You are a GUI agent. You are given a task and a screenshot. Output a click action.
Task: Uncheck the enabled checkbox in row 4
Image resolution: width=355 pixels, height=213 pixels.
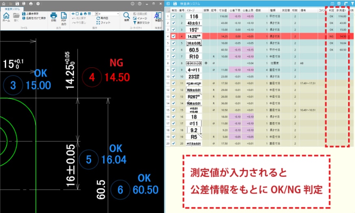[x=174, y=36]
